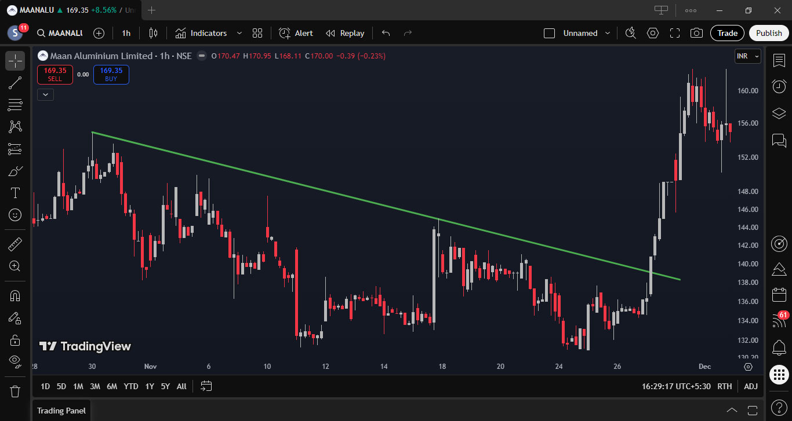
Task: Open the economic calendar sidebar icon
Action: point(779,295)
